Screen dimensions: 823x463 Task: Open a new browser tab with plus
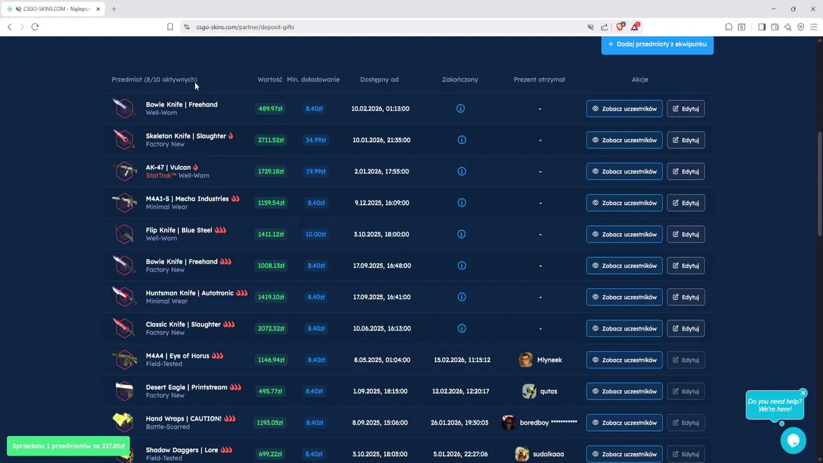click(x=114, y=9)
